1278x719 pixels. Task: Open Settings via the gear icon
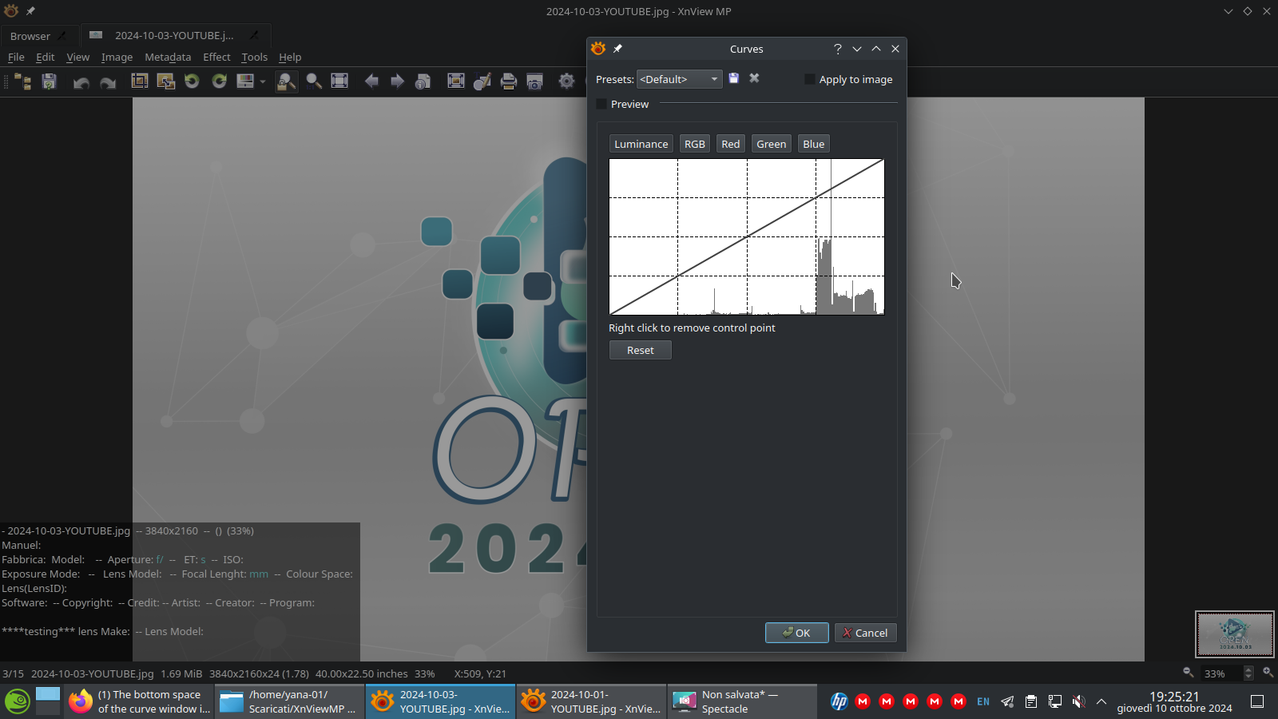point(566,81)
